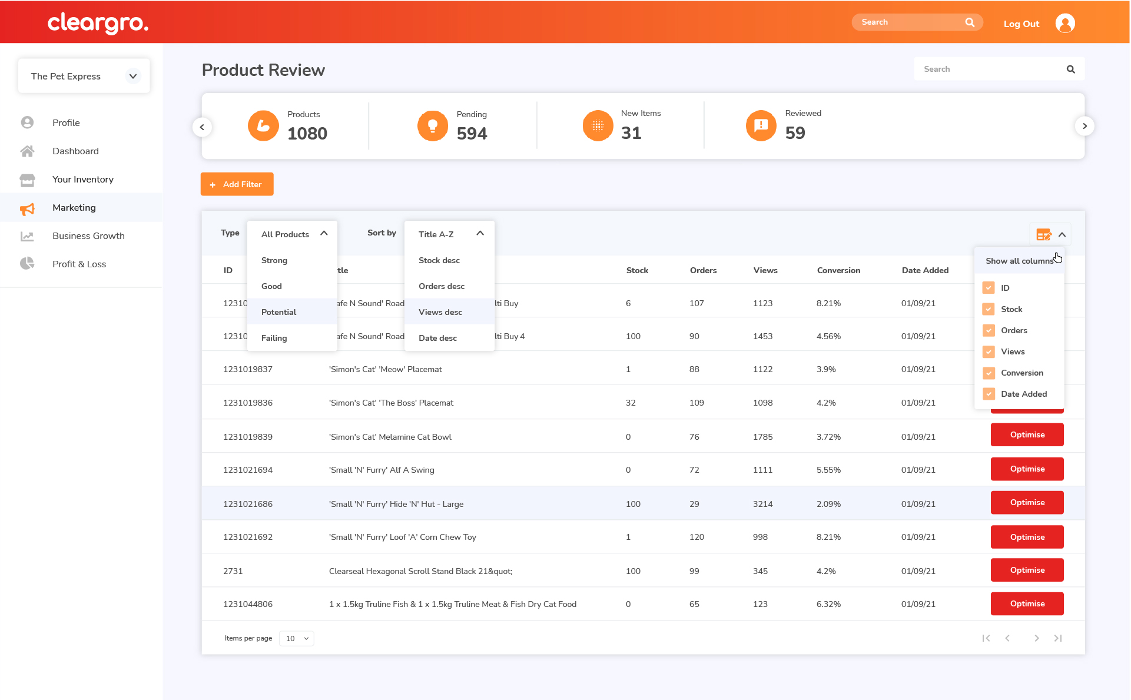1131x700 pixels.
Task: Go to last page pagination icon
Action: pyautogui.click(x=1058, y=638)
